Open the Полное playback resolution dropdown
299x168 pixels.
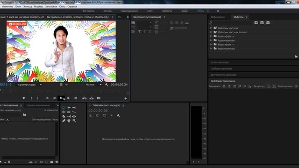click(x=93, y=84)
